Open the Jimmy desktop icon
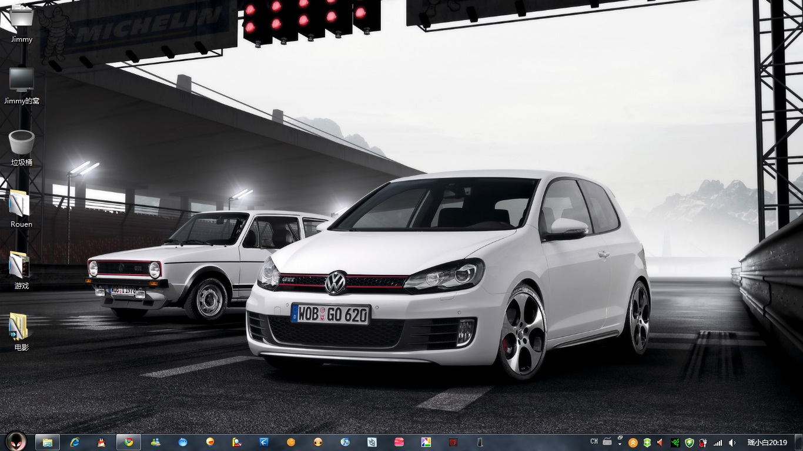This screenshot has height=451, width=803. point(22,23)
